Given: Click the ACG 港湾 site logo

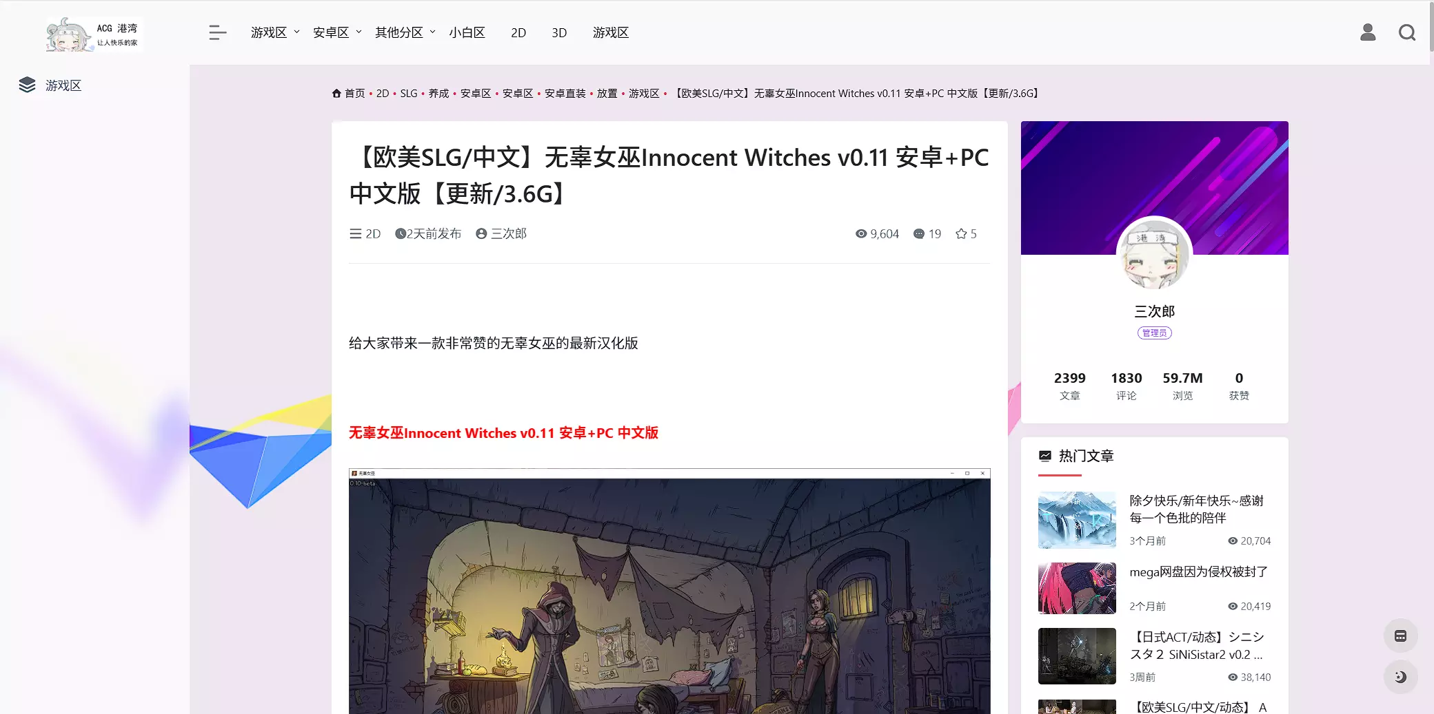Looking at the screenshot, I should [94, 34].
